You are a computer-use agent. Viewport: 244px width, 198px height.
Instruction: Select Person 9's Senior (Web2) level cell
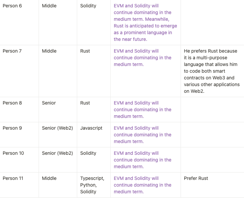click(58, 135)
